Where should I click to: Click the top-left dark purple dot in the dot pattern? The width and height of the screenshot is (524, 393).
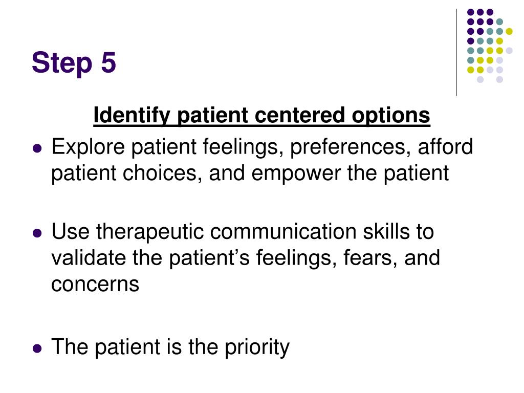coord(471,12)
